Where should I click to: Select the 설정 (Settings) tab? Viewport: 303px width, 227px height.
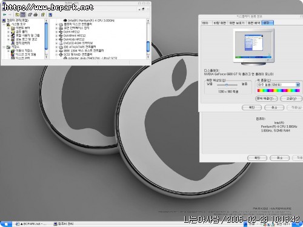click(267, 22)
